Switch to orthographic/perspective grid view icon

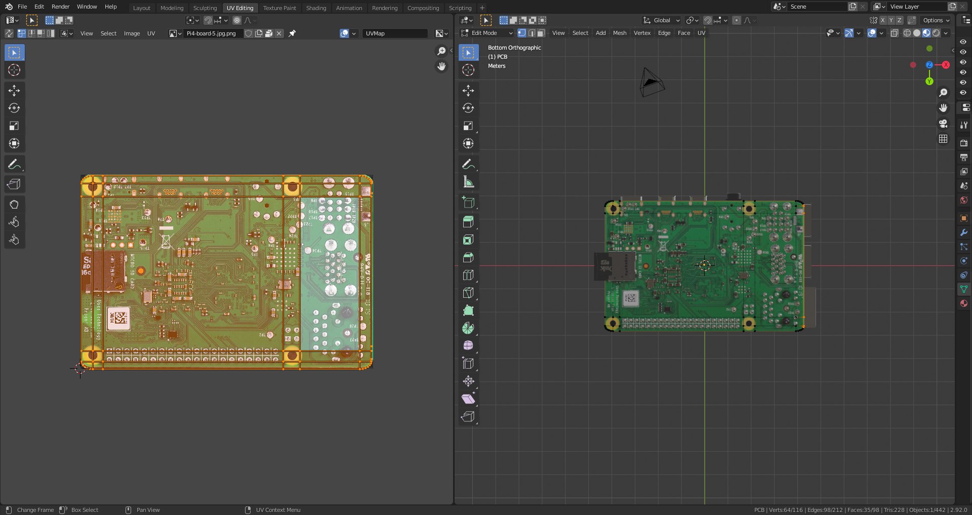(943, 139)
